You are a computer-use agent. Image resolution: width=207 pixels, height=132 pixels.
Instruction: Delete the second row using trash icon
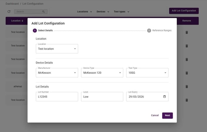pos(187,46)
